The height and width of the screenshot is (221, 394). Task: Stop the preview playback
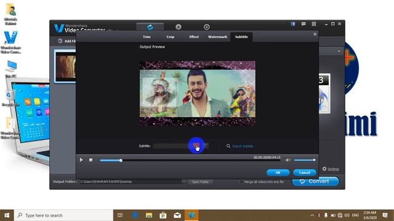[x=90, y=160]
